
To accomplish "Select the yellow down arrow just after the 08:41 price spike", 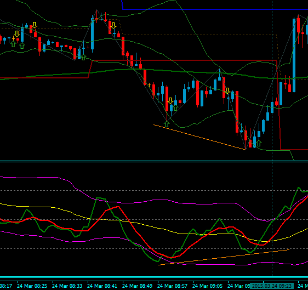I will [x=113, y=25].
